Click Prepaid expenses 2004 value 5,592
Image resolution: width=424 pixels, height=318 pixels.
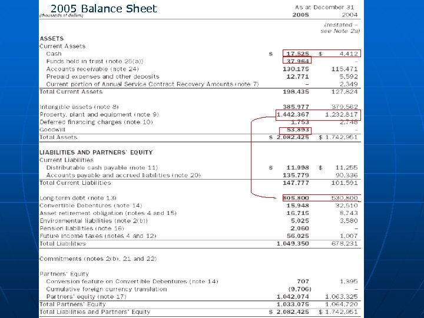[349, 77]
